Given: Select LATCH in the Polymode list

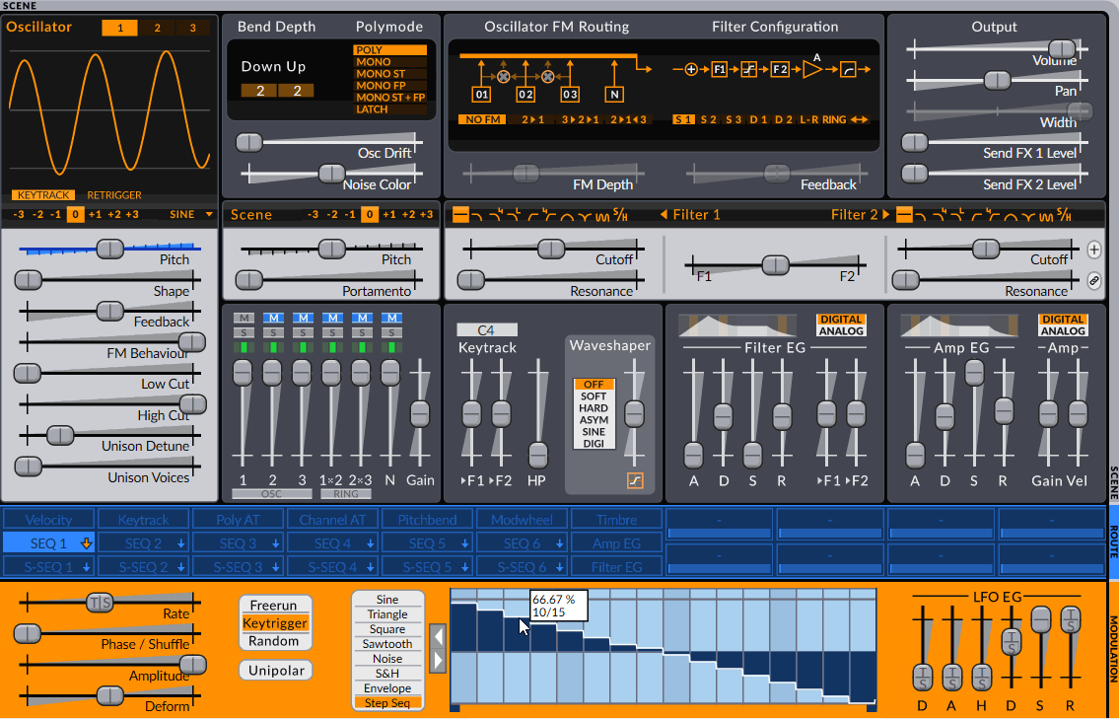Looking at the screenshot, I should click(389, 109).
